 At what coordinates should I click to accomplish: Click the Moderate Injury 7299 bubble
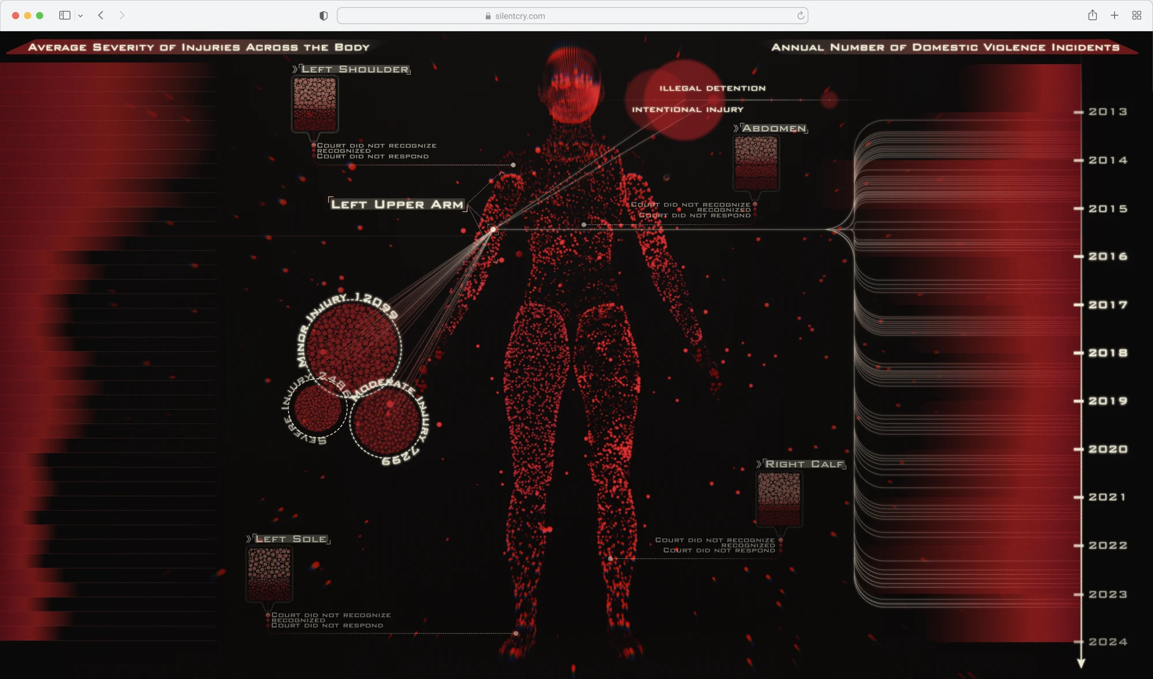click(386, 420)
